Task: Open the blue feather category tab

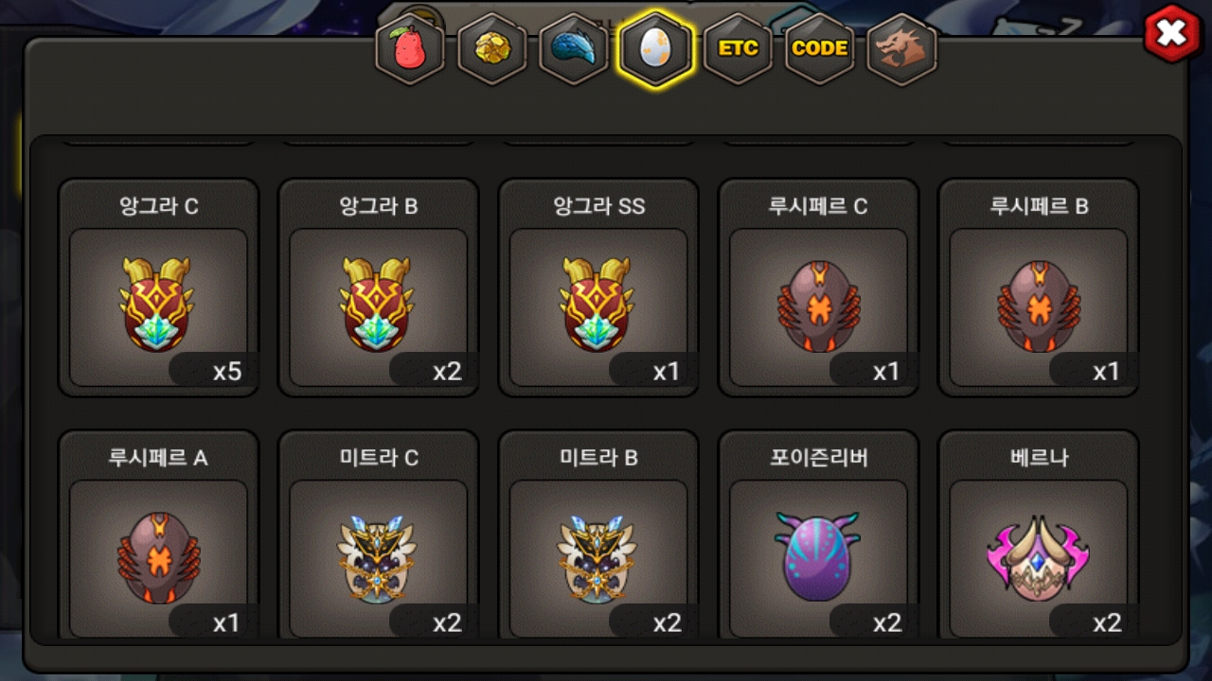Action: click(574, 49)
